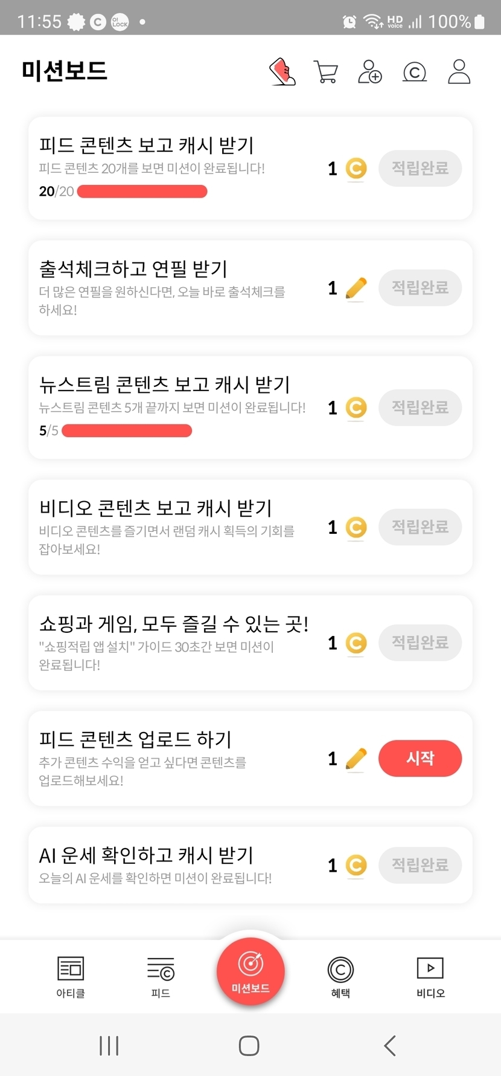Image resolution: width=501 pixels, height=1076 pixels.
Task: Tap 적립완료 for 피드 콘텐츠 보고 캐시 받기
Action: point(420,168)
